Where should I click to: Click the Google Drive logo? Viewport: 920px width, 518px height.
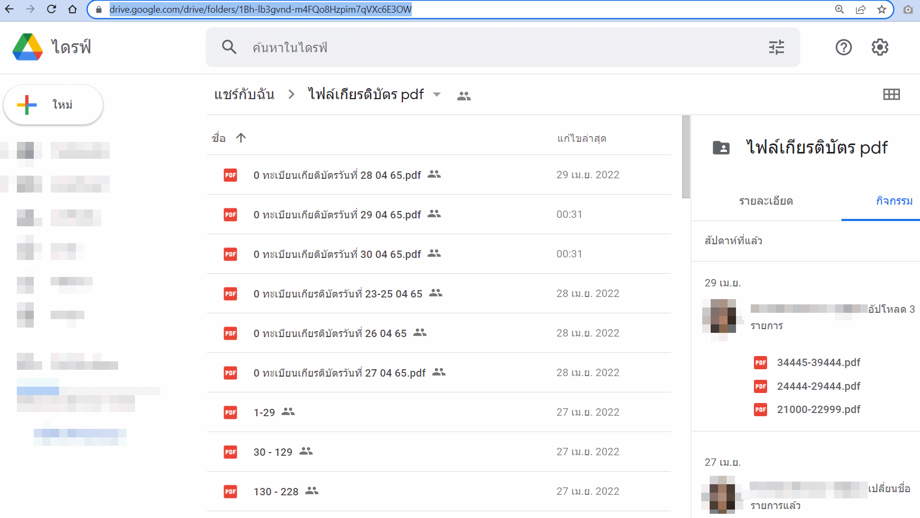(x=27, y=47)
